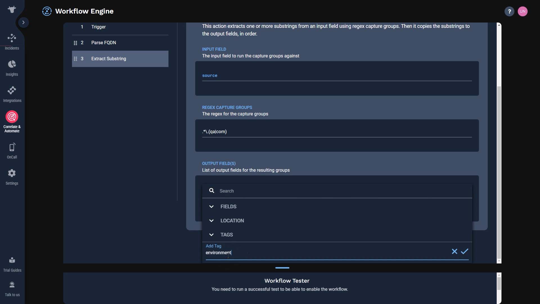Open the help question mark
540x304 pixels.
[x=509, y=12]
